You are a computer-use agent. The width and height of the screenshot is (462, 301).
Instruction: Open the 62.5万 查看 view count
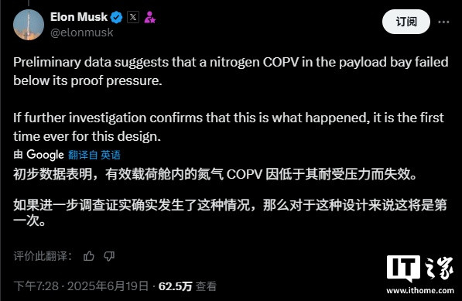(187, 286)
